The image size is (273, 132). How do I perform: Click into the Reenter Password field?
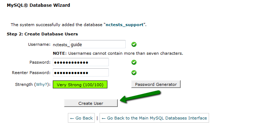pos(81,73)
